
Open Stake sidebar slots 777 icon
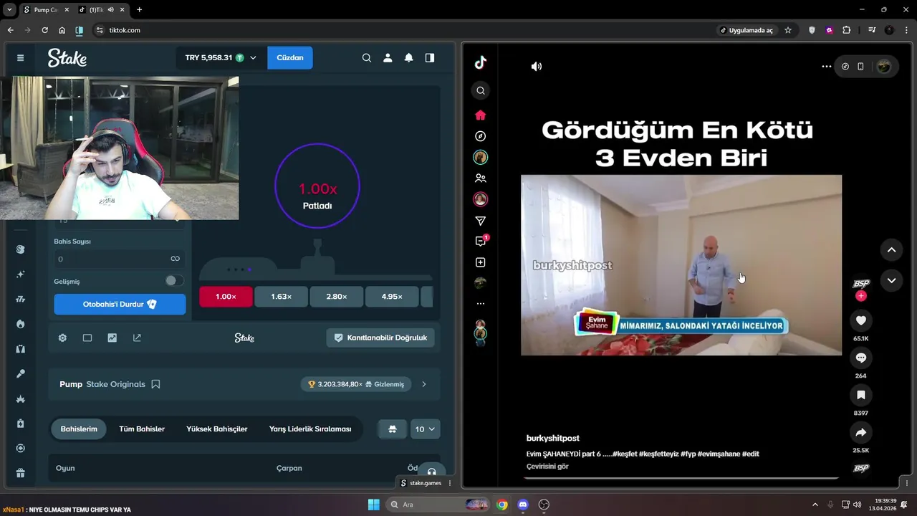click(x=20, y=299)
